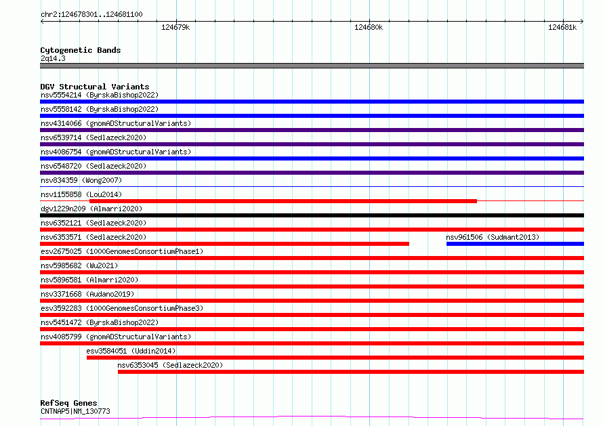Screen dimensions: 603x426
Task: Open the dgv1229n209 (Almarri2020) label
Action: click(91, 209)
